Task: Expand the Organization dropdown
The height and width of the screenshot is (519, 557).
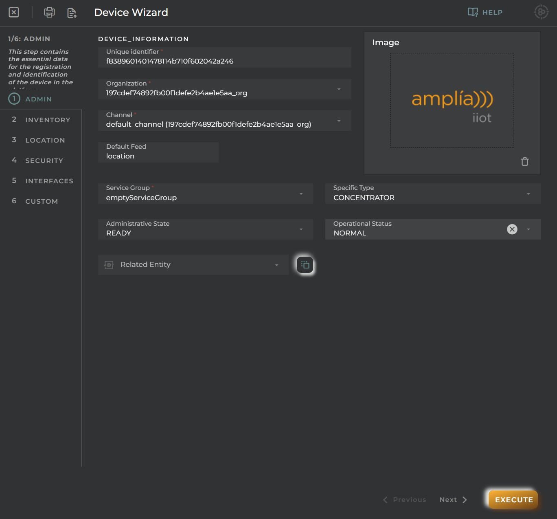Action: pos(339,89)
